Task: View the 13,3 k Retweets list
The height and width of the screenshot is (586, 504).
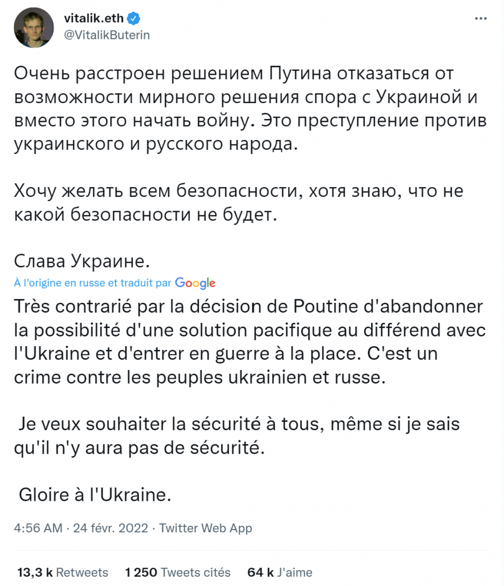Action: coord(62,572)
